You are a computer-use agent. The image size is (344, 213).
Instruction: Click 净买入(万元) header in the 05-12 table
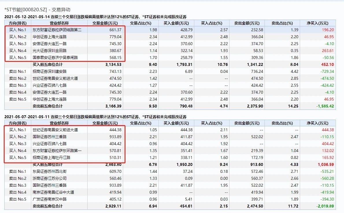[317, 23]
